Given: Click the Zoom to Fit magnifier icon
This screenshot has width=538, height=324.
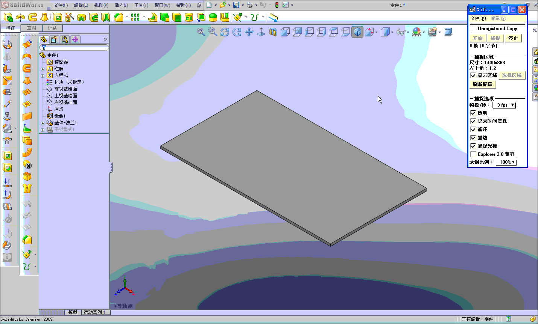Looking at the screenshot, I should tap(201, 32).
